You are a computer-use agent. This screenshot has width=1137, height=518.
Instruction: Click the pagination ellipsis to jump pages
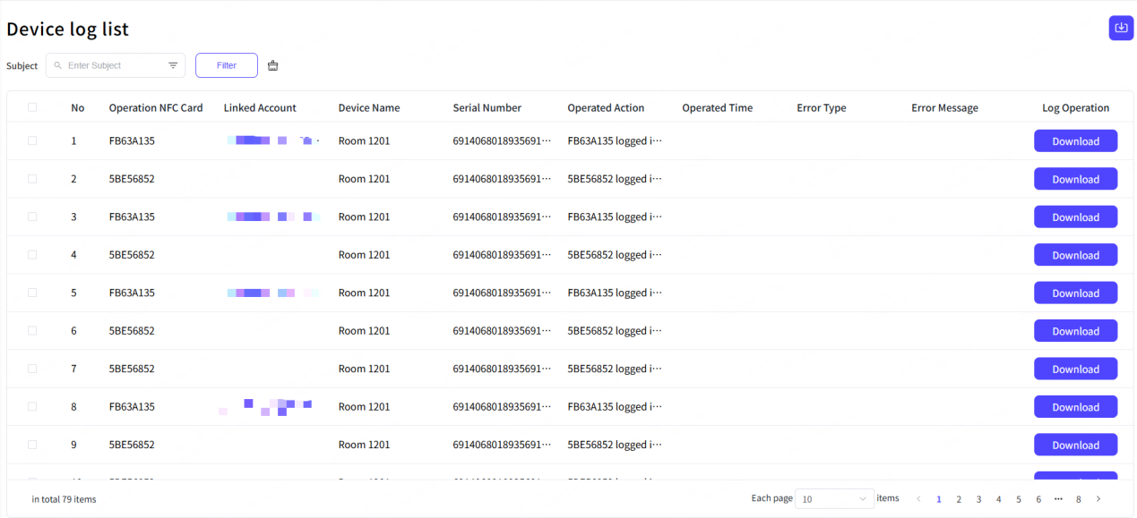pos(1058,498)
